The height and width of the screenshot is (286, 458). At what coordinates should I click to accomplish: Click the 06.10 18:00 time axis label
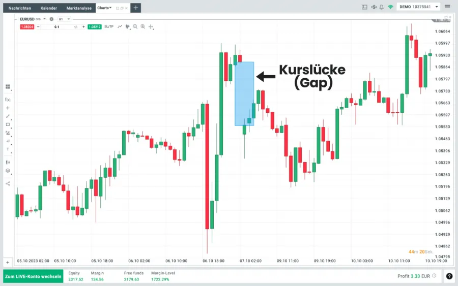[x=214, y=261]
